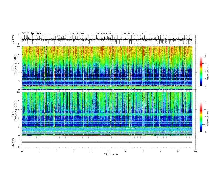Select the log(PSD) label beside the ch.1 color bar
Viewport: 220px width, 170px height.
208,72
